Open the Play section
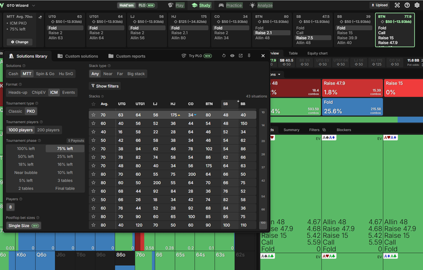 (176, 5)
